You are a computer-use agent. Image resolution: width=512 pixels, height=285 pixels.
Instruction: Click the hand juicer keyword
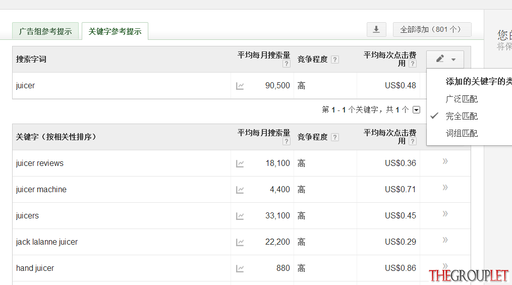click(35, 268)
